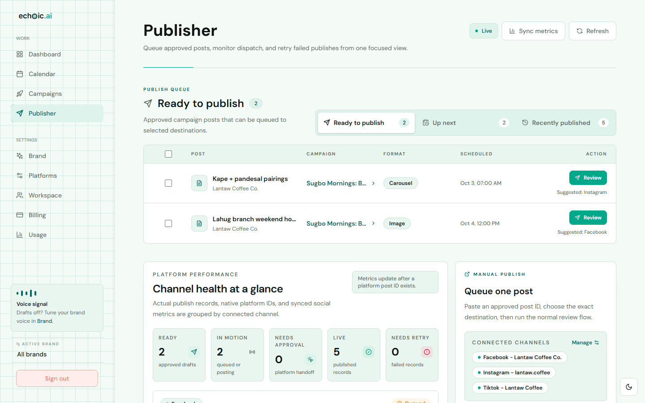Click document icon for Kape + pandesal pairings
This screenshot has height=403, width=645.
coord(199,183)
